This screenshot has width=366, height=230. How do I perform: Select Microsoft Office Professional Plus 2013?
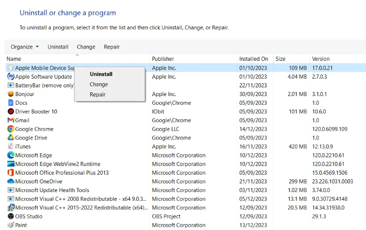(x=62, y=173)
